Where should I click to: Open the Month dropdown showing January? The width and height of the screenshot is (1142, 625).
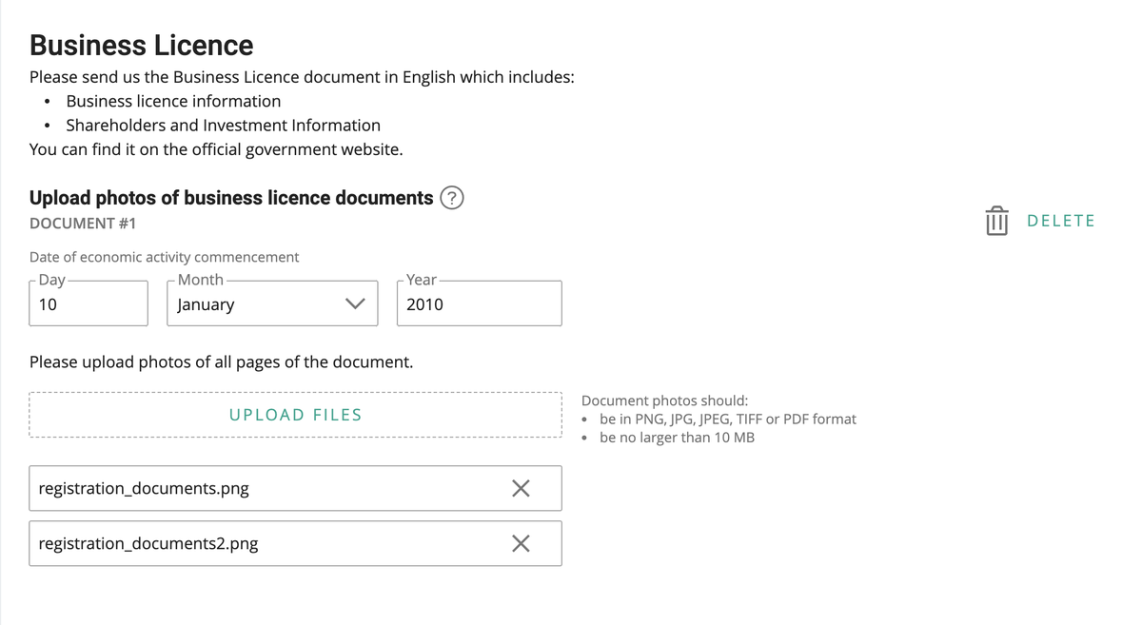257,304
